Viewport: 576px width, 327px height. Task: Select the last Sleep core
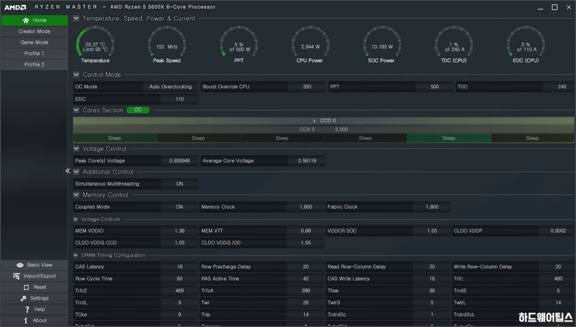point(532,138)
